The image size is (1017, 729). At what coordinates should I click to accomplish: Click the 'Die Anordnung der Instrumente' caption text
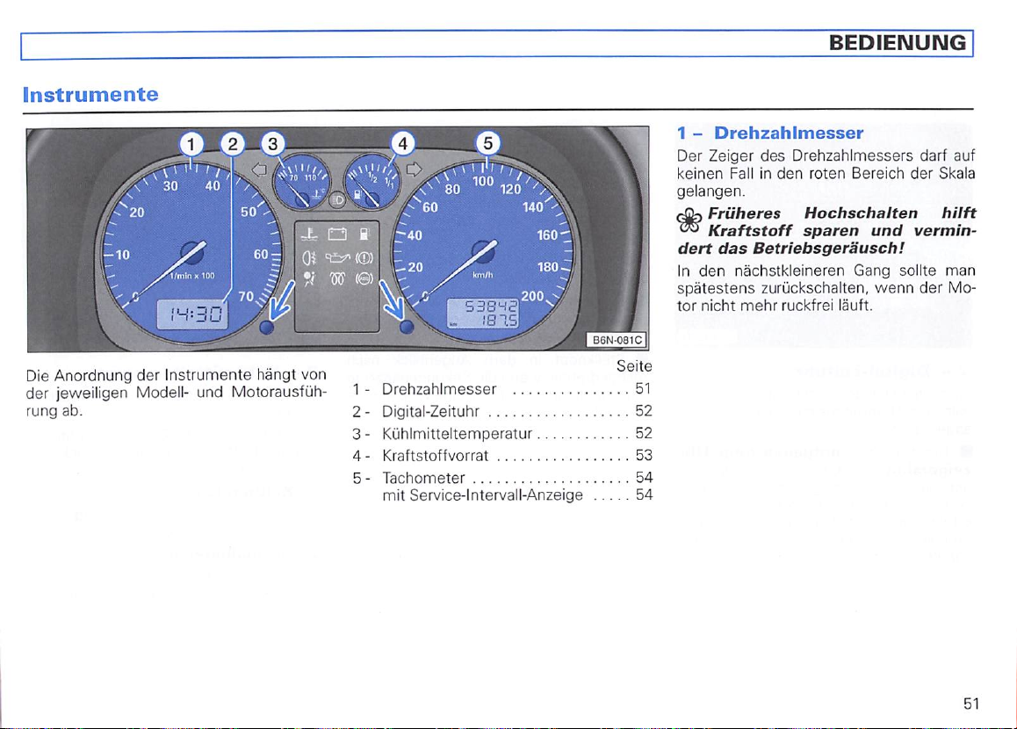pos(176,393)
